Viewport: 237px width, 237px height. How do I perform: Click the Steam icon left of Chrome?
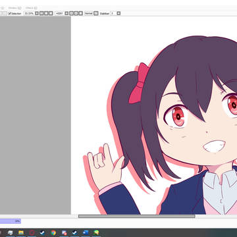(x=43, y=232)
